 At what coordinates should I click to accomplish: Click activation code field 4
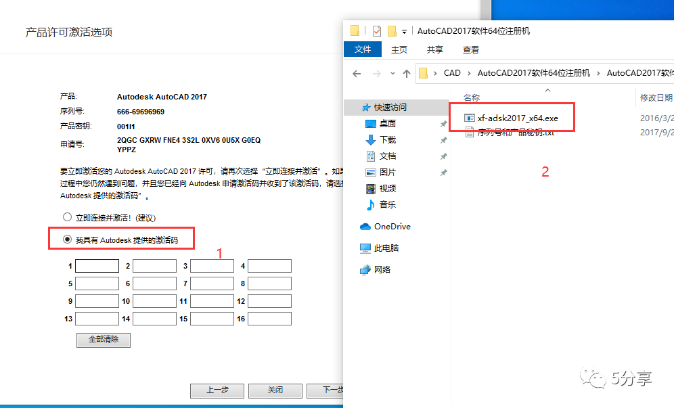(x=270, y=266)
